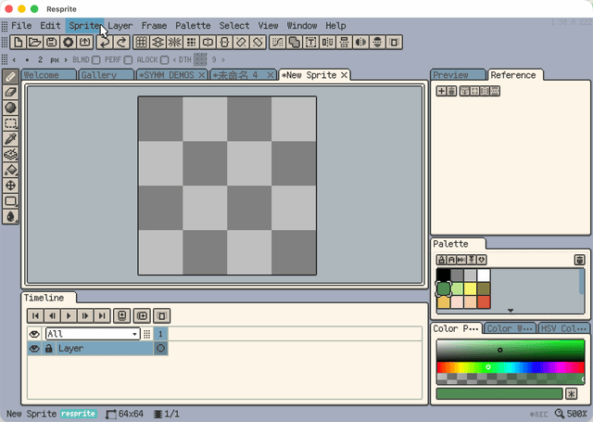The height and width of the screenshot is (422, 593).
Task: Activate the Move tool
Action: 11,185
